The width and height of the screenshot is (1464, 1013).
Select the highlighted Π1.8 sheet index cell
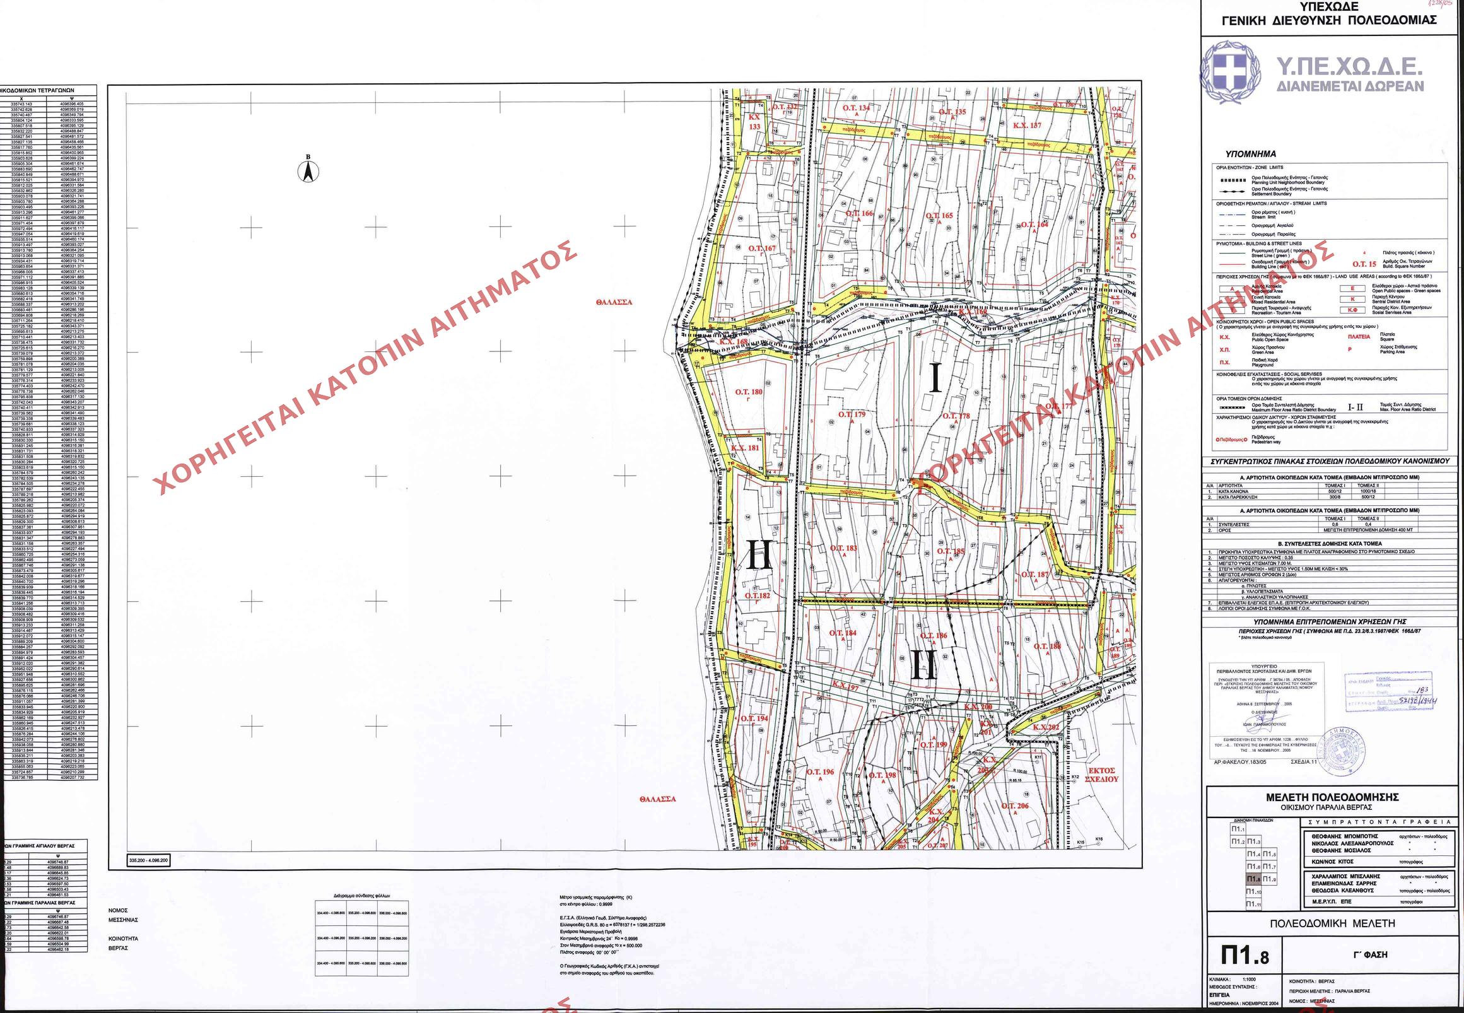pyautogui.click(x=1253, y=879)
